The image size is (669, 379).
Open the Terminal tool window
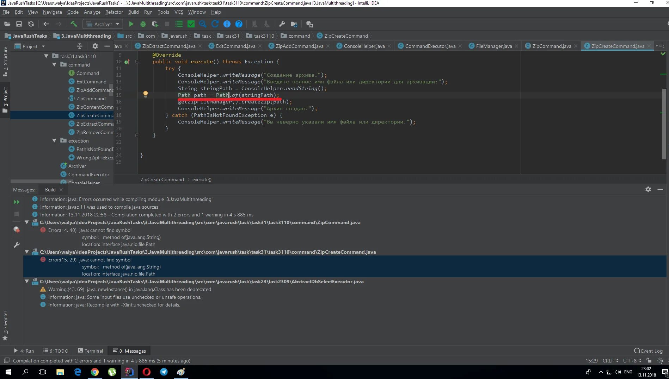[90, 350]
